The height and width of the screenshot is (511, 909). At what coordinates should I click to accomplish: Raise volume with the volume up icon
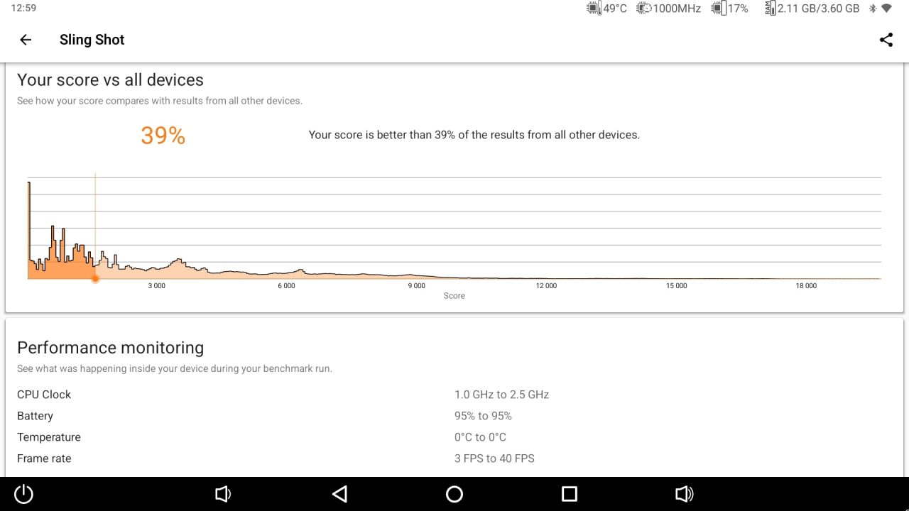(x=684, y=494)
